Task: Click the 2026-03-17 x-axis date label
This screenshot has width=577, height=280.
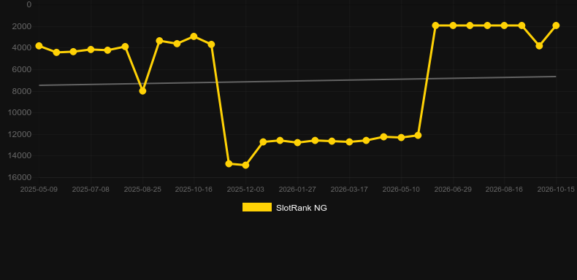Action: (350, 190)
